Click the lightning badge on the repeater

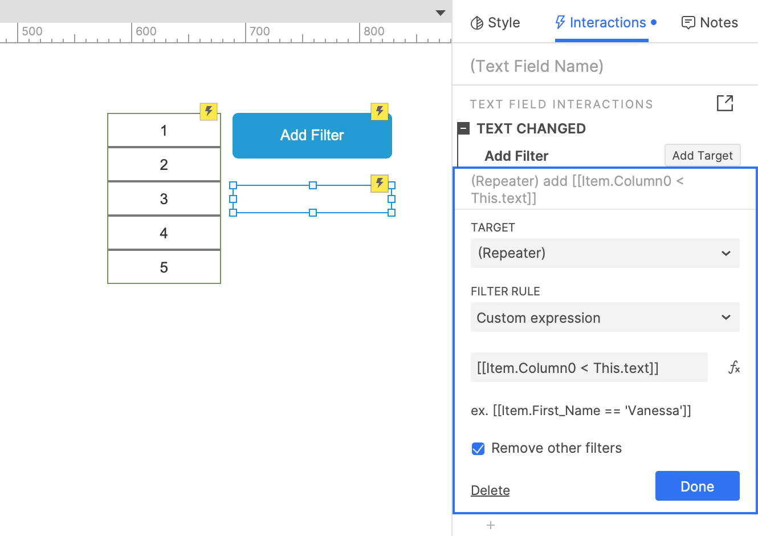coord(209,111)
